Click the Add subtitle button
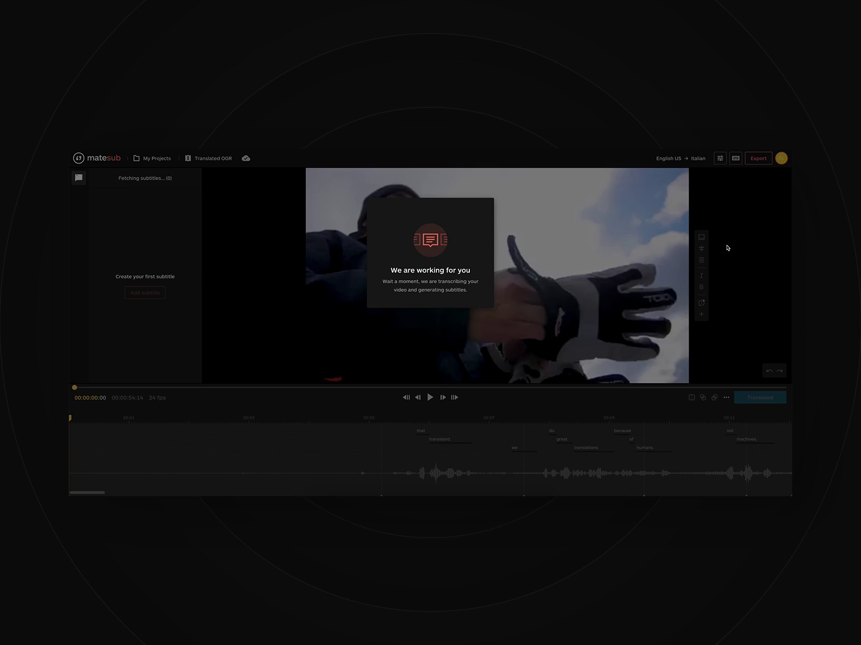Viewport: 861px width, 645px height. (x=145, y=292)
